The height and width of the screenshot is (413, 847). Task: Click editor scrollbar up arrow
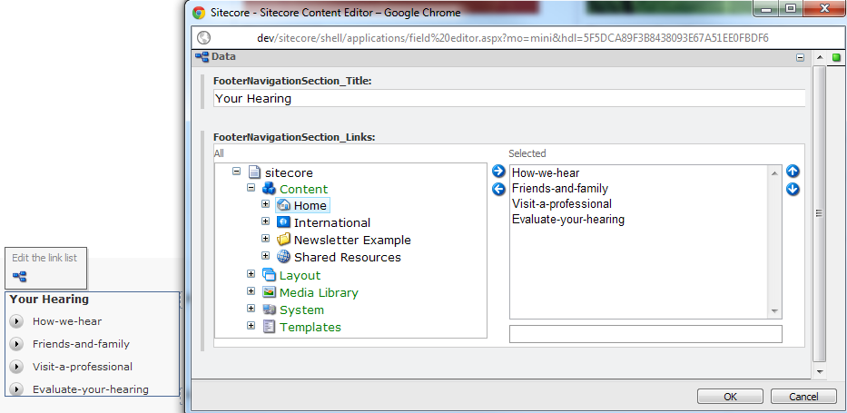click(820, 57)
